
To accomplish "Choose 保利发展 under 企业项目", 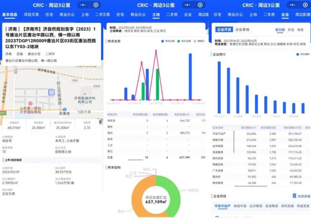I will (287, 206).
